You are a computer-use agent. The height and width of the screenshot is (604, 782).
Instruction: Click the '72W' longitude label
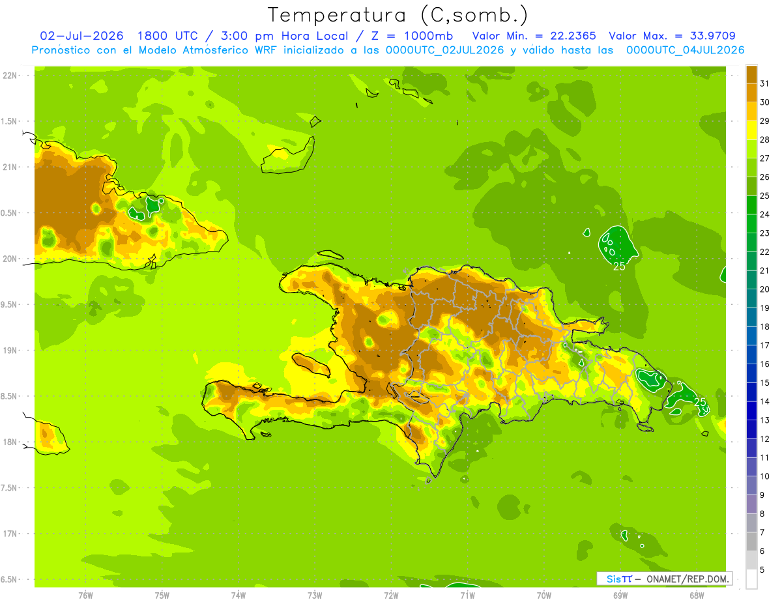(391, 595)
